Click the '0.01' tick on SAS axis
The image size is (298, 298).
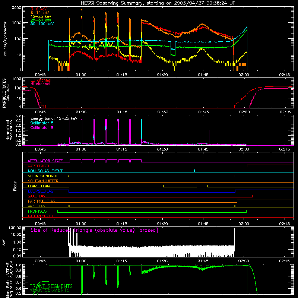click(x=17, y=256)
